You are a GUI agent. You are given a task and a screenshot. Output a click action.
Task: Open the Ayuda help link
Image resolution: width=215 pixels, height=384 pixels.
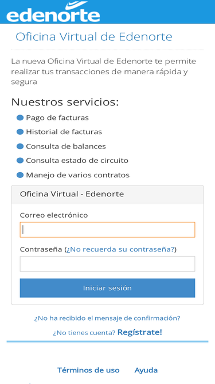146,370
